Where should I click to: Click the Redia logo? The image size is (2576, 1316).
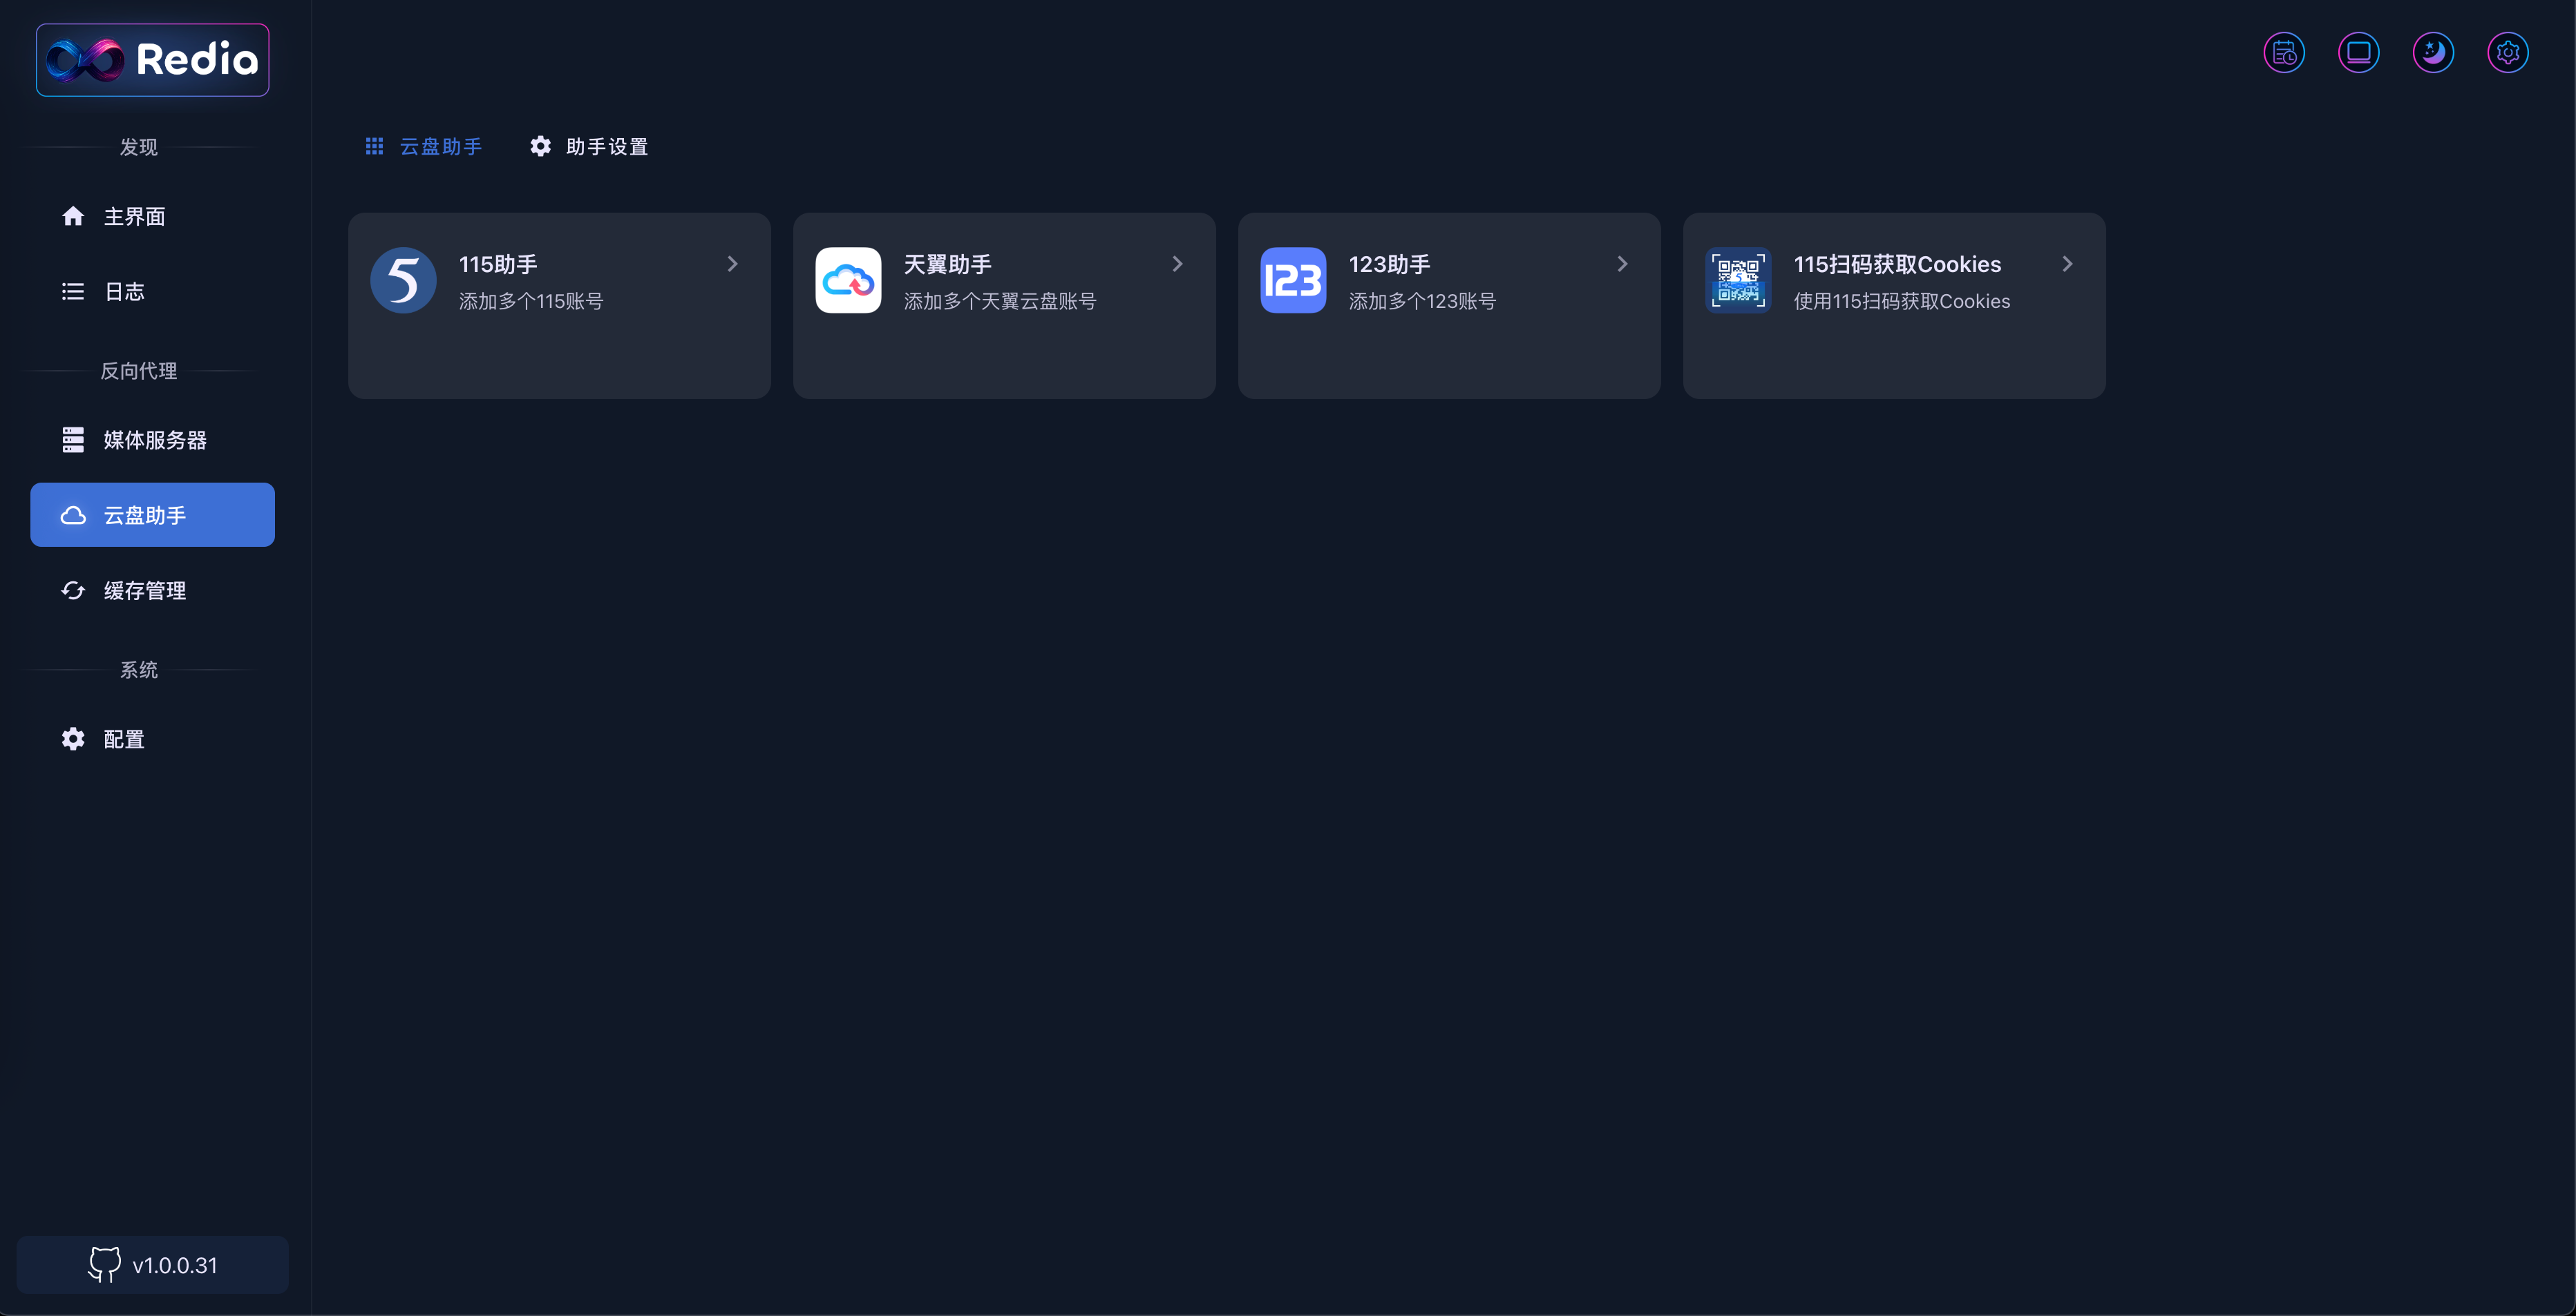[x=153, y=60]
